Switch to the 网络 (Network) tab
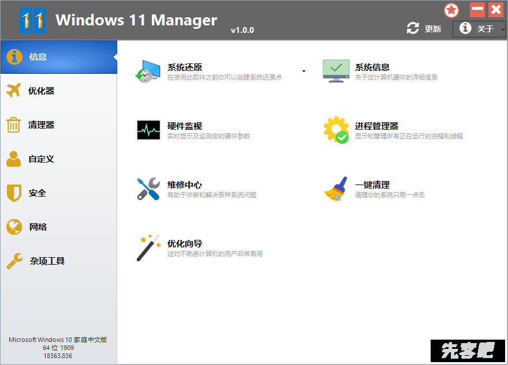The image size is (508, 365). tap(58, 227)
